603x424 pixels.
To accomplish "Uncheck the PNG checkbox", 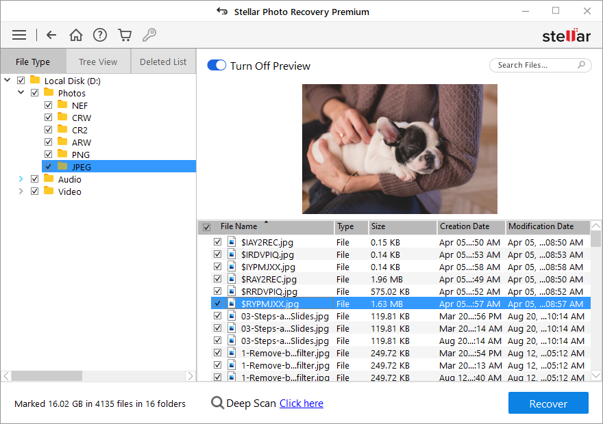I will (48, 154).
